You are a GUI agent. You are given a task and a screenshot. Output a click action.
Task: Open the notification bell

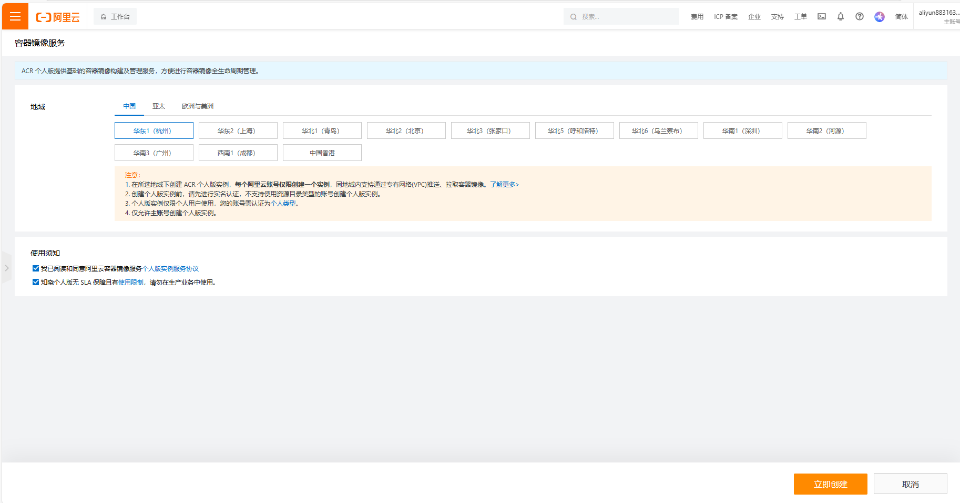tap(840, 16)
